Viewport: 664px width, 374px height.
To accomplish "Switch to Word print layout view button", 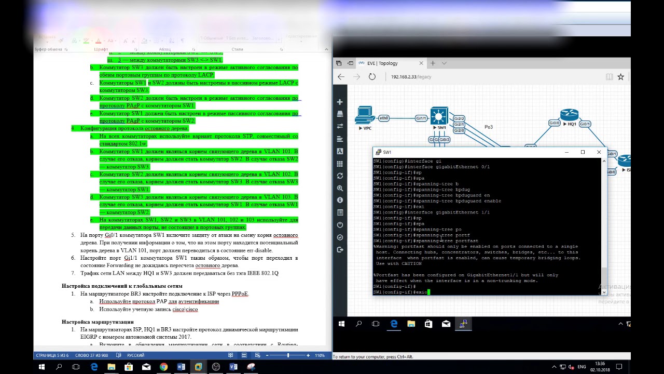I will pos(244,355).
